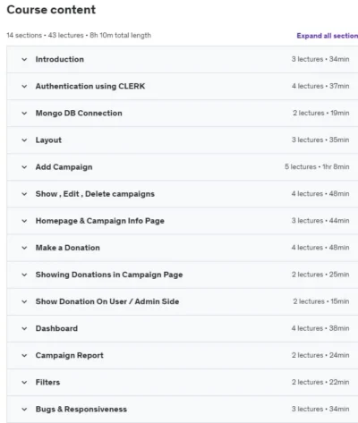Expand the Authentication using CLERK chevron
The image size is (358, 423).
(x=24, y=87)
